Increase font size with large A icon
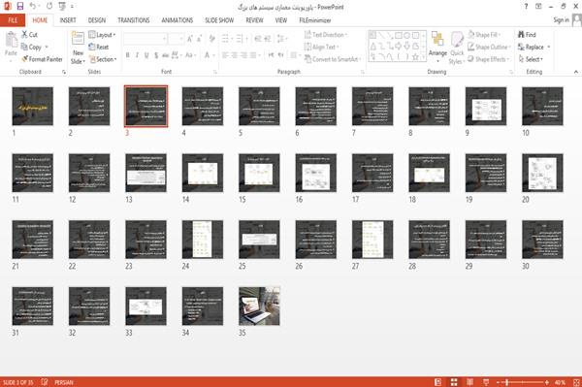The height and width of the screenshot is (387, 582). click(x=190, y=39)
